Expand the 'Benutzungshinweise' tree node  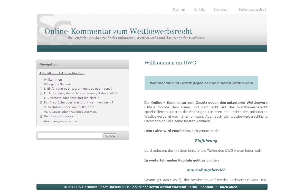[41, 116]
